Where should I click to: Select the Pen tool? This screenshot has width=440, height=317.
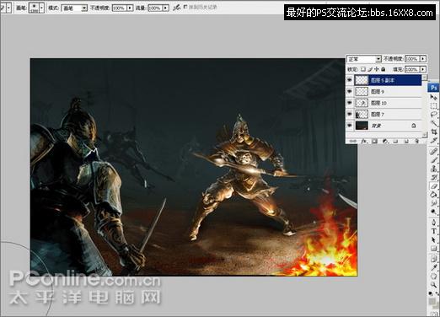pyautogui.click(x=433, y=223)
